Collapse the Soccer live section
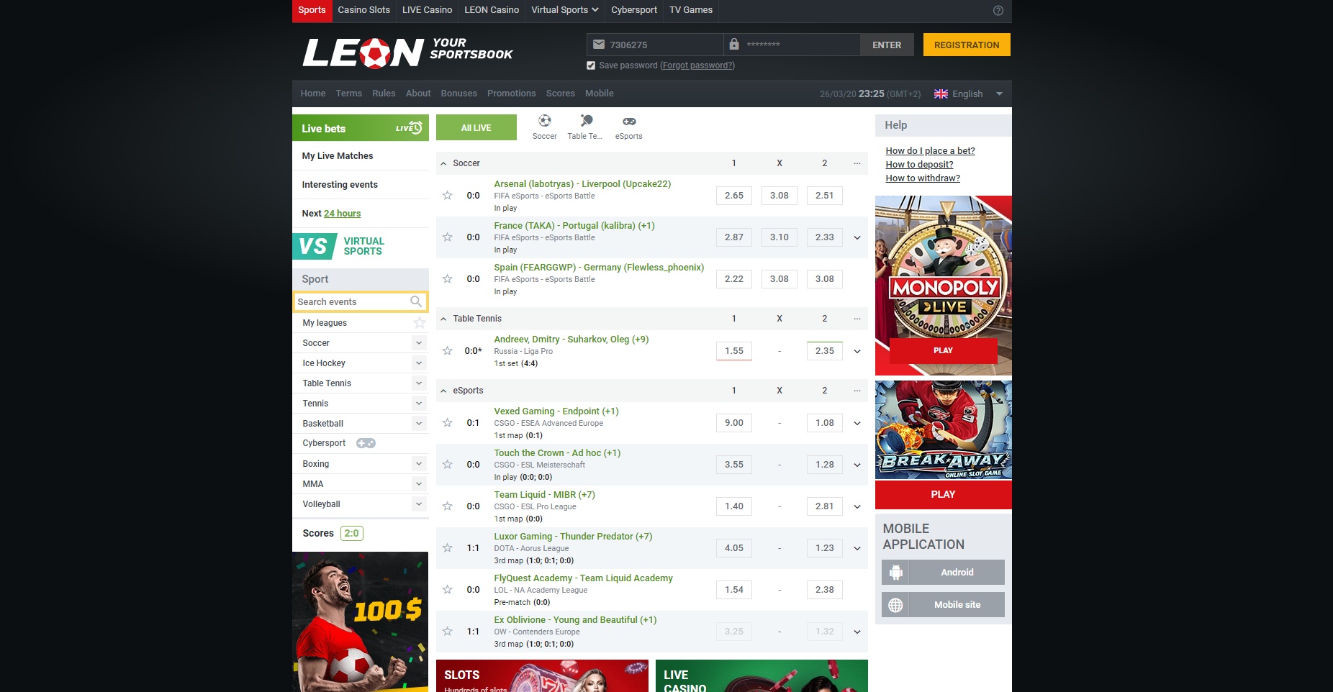 [443, 164]
